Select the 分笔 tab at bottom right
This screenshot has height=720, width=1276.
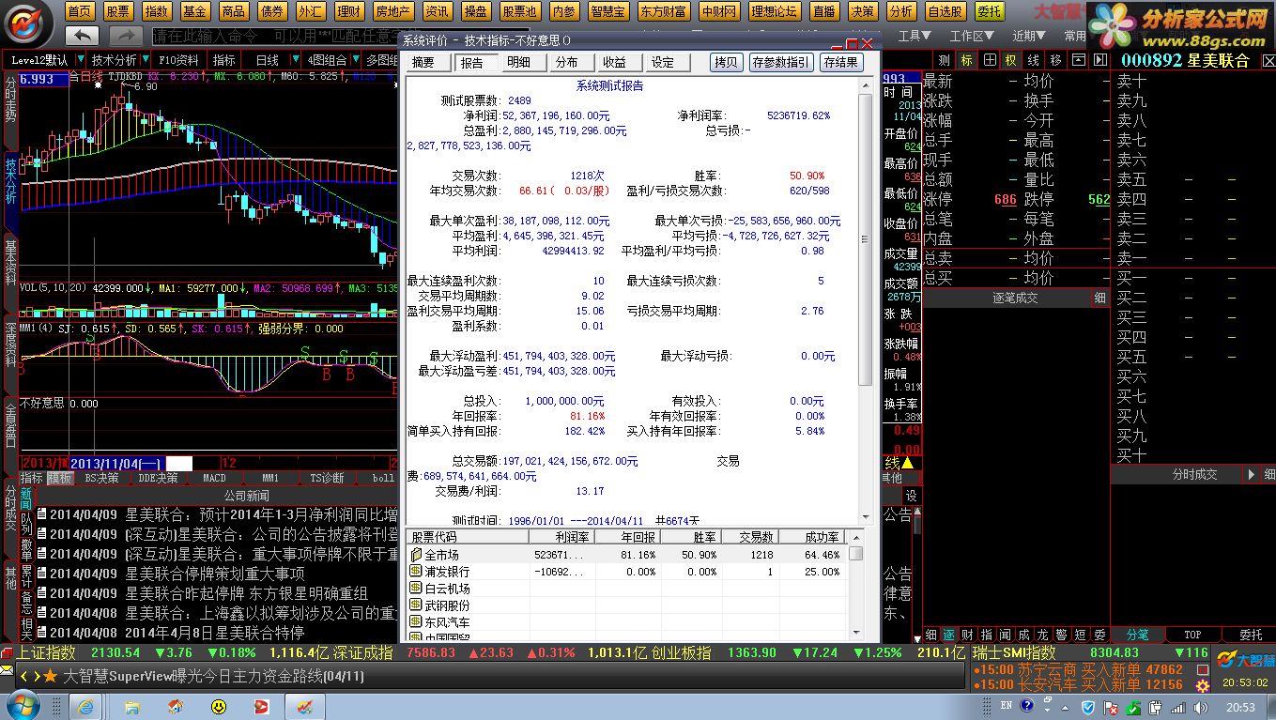pyautogui.click(x=1137, y=635)
